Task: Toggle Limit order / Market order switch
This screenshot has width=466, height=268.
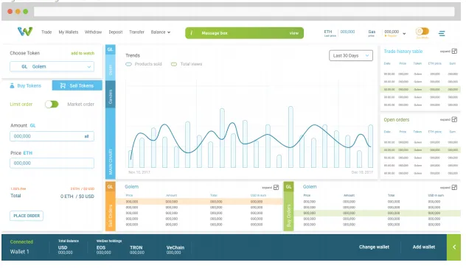Action: click(x=52, y=104)
